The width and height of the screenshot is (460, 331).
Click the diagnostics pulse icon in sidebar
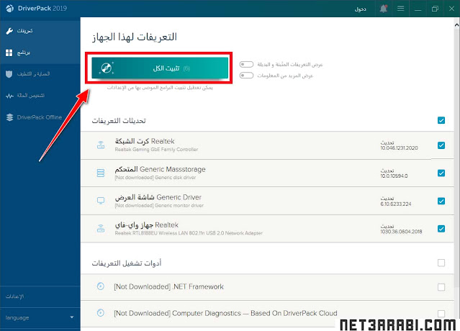pos(9,96)
